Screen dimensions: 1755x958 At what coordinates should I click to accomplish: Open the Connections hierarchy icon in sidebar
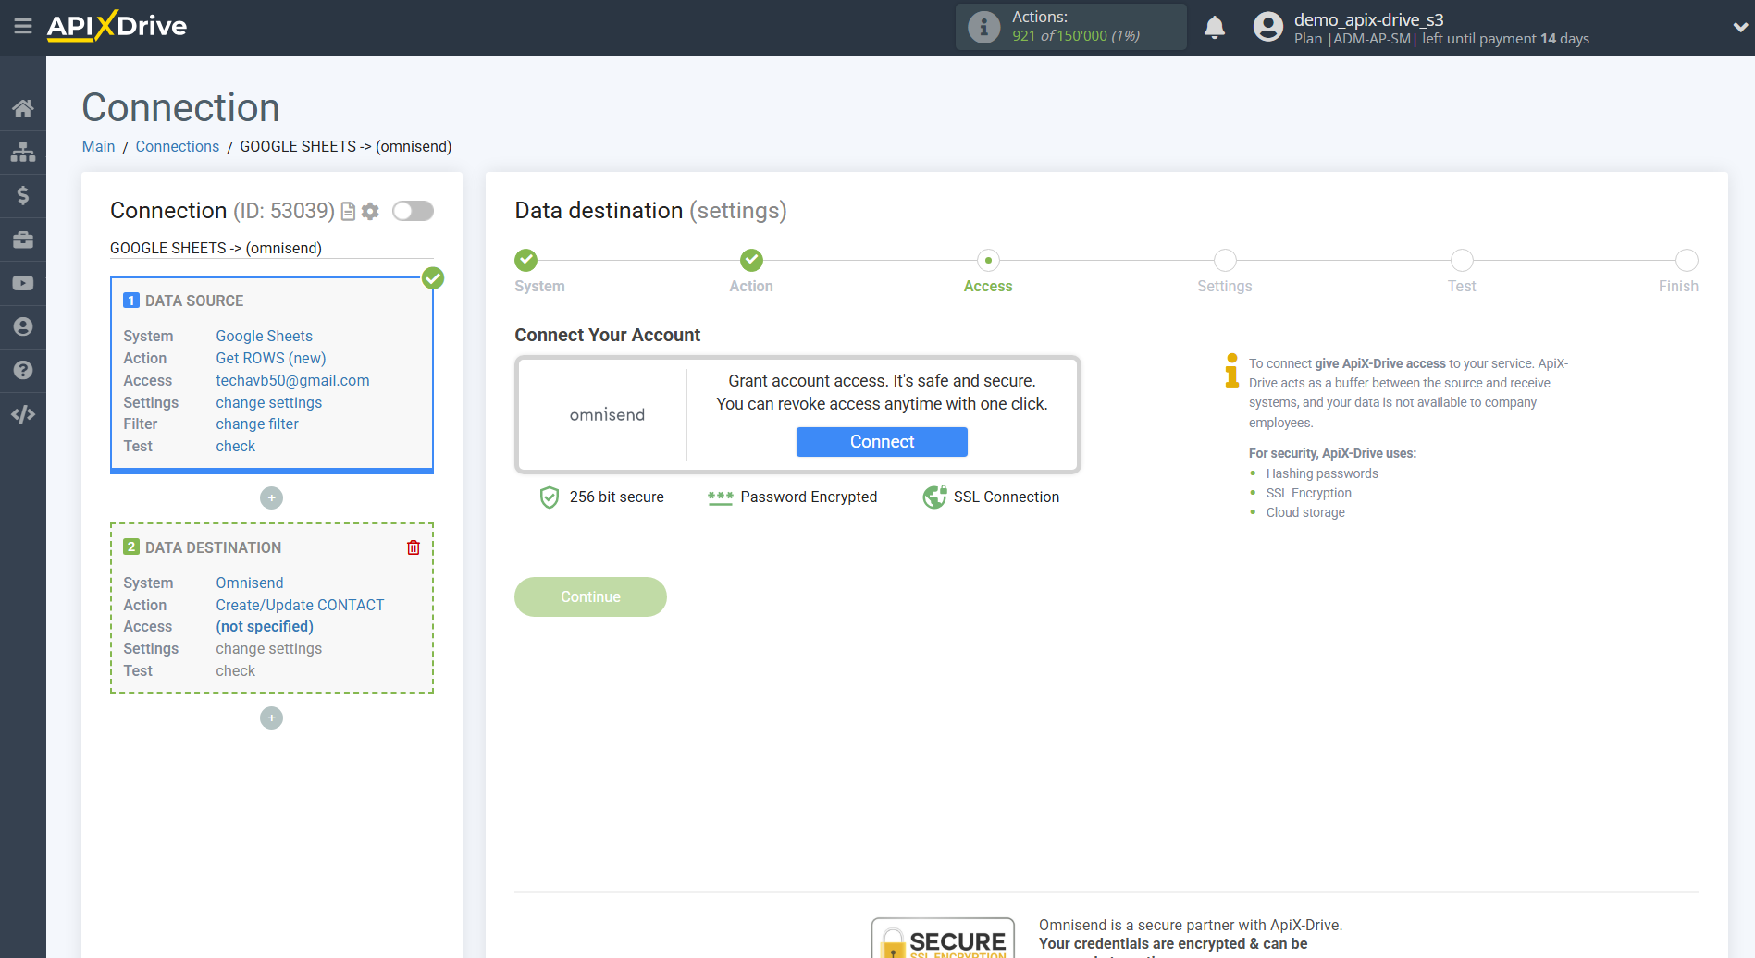click(23, 152)
